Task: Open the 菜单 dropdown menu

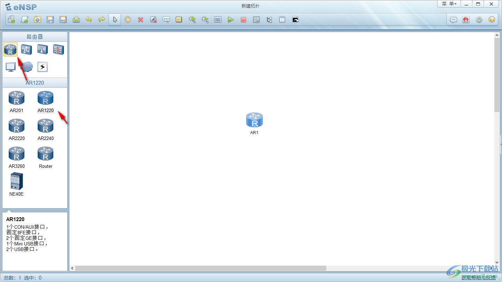Action: coord(449,4)
